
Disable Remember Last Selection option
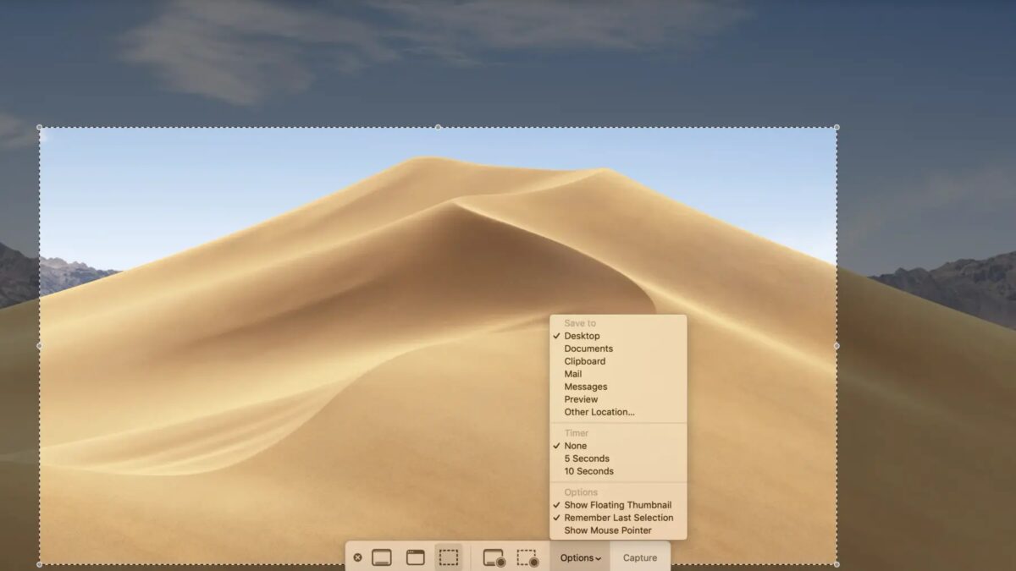click(618, 518)
